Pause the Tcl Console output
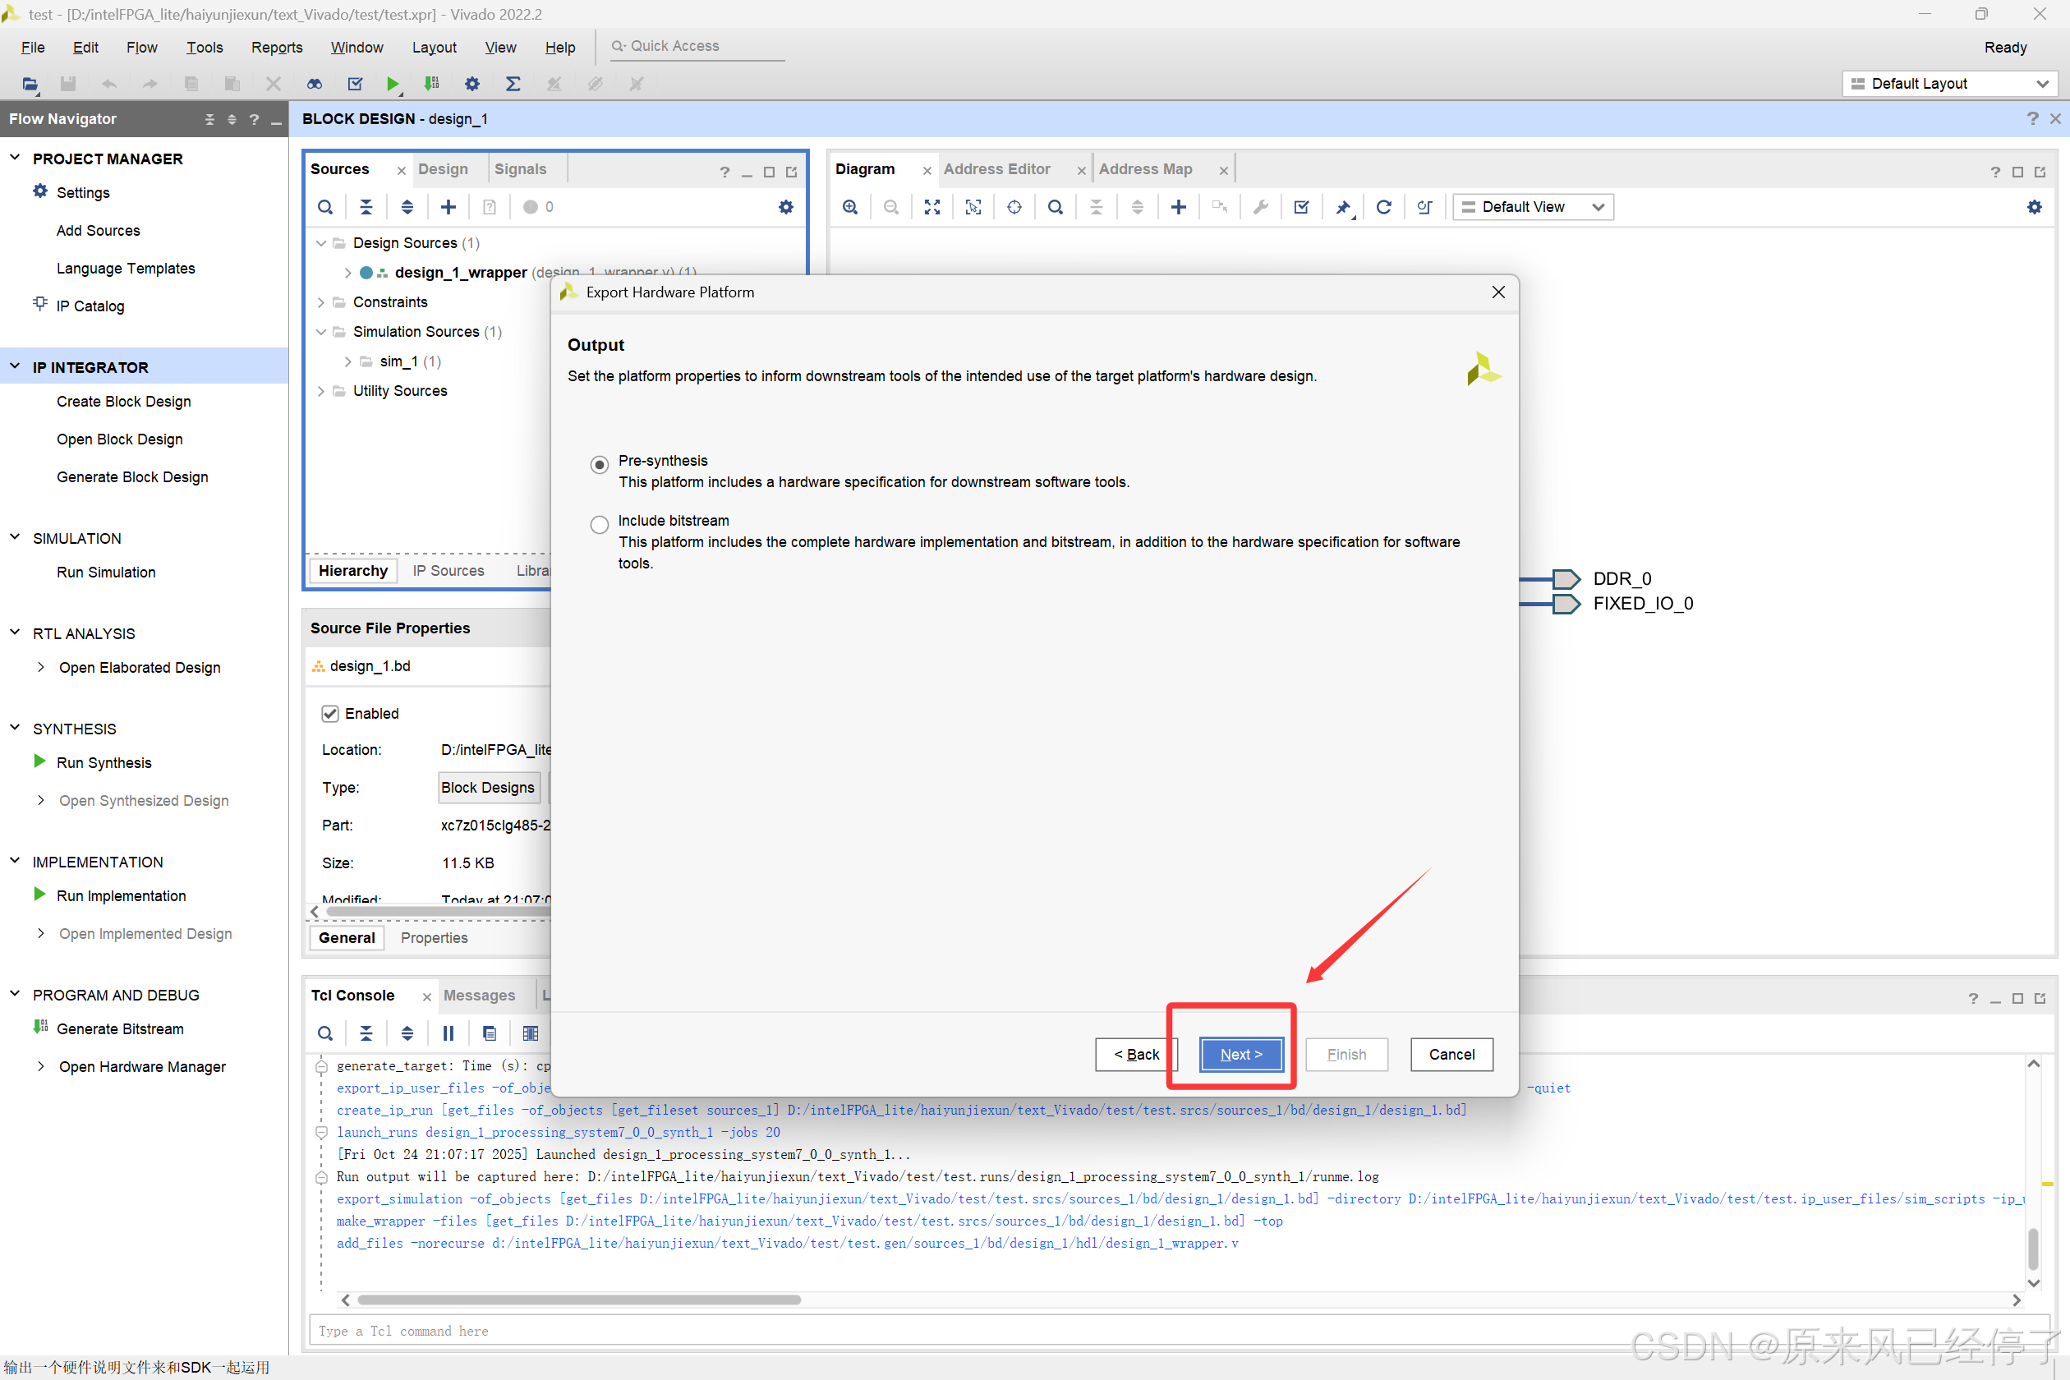 pyautogui.click(x=448, y=1033)
